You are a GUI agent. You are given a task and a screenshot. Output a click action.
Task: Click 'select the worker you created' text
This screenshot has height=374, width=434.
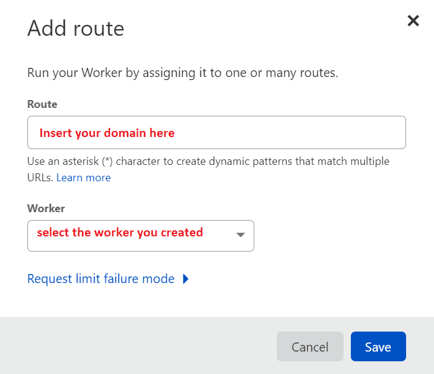[x=120, y=233]
